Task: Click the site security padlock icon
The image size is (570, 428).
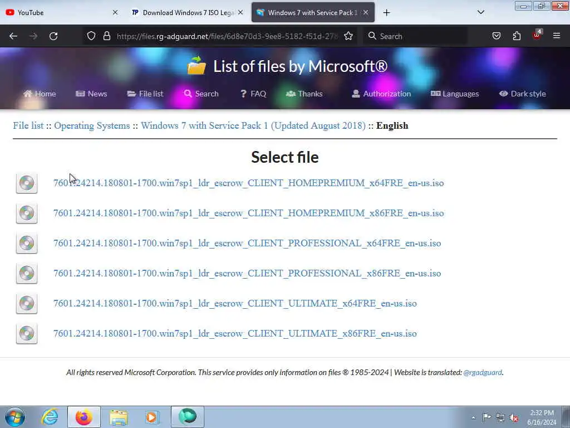Action: click(x=106, y=36)
